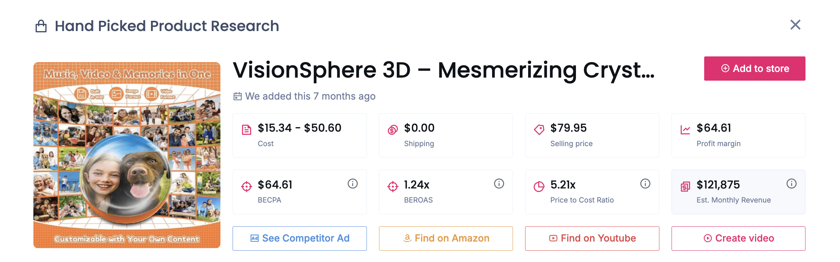The image size is (840, 262).
Task: Click the Price to Cost Ratio info icon
Action: coord(645,184)
